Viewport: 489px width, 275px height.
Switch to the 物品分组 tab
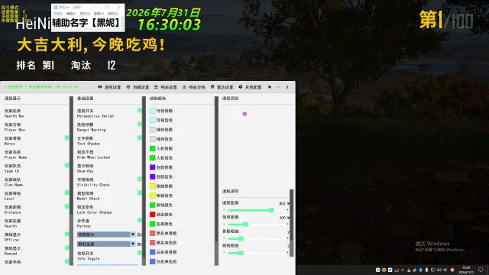point(193,87)
